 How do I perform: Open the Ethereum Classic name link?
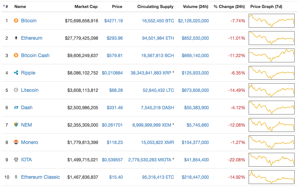pyautogui.click(x=40, y=177)
